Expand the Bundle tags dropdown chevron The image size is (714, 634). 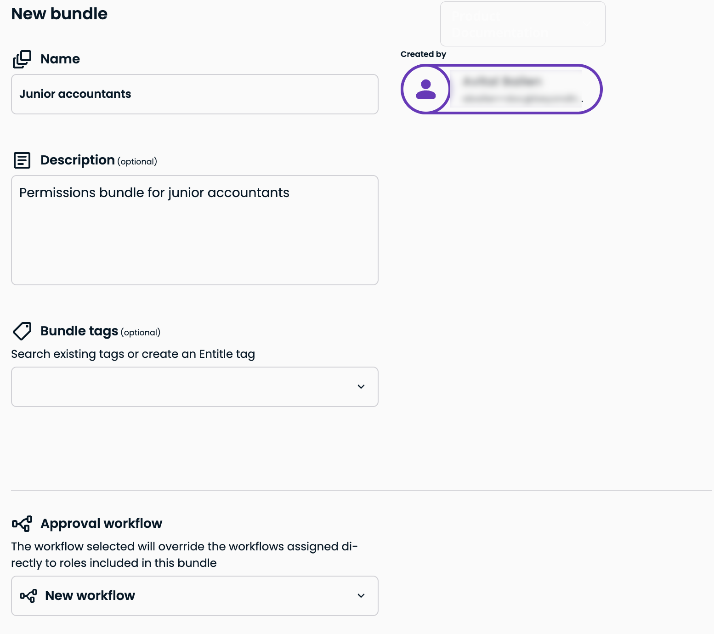pos(361,387)
